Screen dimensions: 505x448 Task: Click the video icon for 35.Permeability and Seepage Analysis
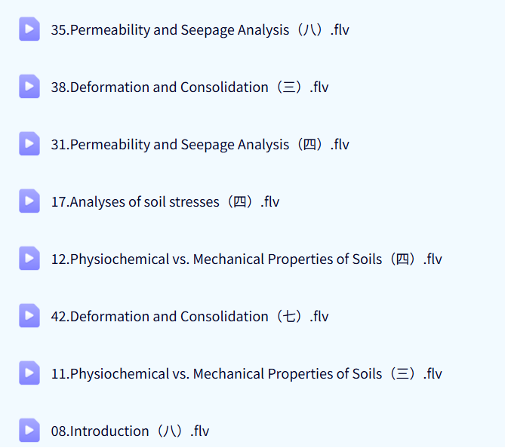coord(29,29)
